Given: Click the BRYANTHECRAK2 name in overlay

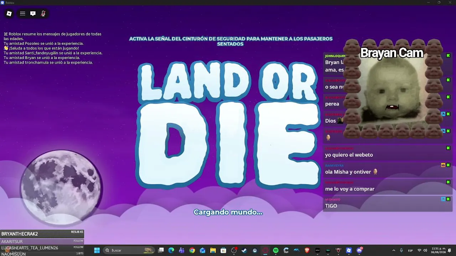Looking at the screenshot, I should 20,234.
